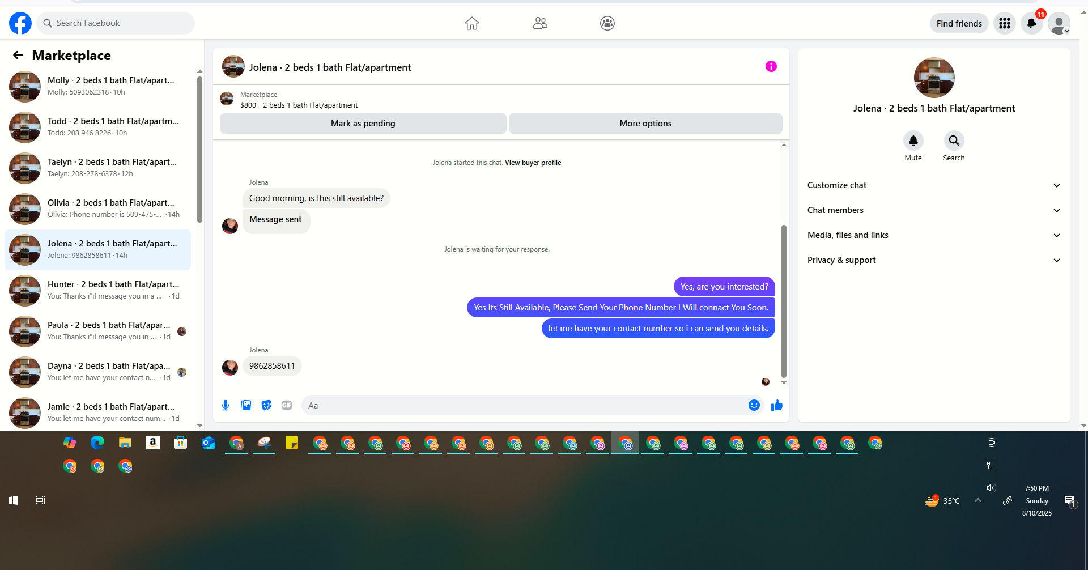Open conversation information pink icon
Screen dimensions: 1088x570
(771, 66)
